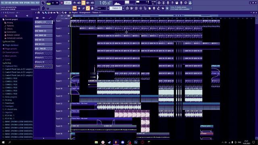This screenshot has height=145, width=258.
Task: Mute Track 5 using its switch
Action: (x=69, y=56)
